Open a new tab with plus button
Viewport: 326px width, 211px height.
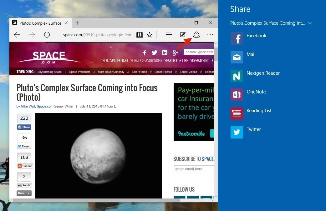click(77, 23)
